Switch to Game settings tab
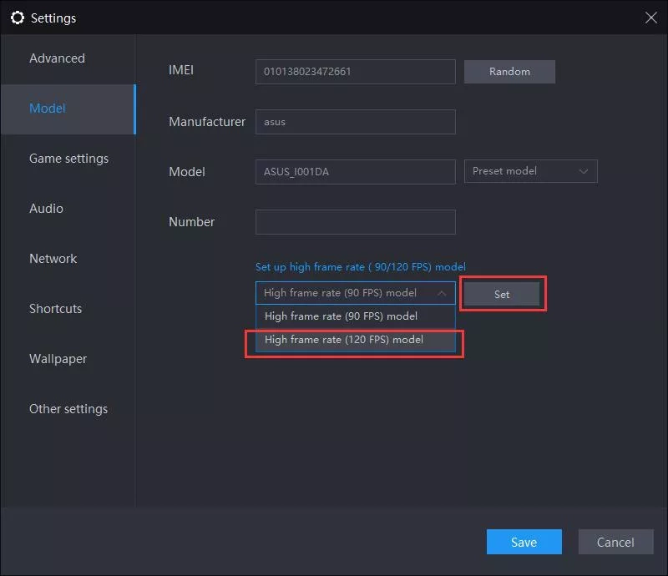Screen dimensions: 668x576 pyautogui.click(x=68, y=159)
